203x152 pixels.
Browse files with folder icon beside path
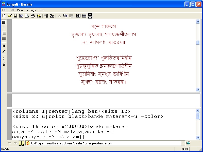(188, 143)
